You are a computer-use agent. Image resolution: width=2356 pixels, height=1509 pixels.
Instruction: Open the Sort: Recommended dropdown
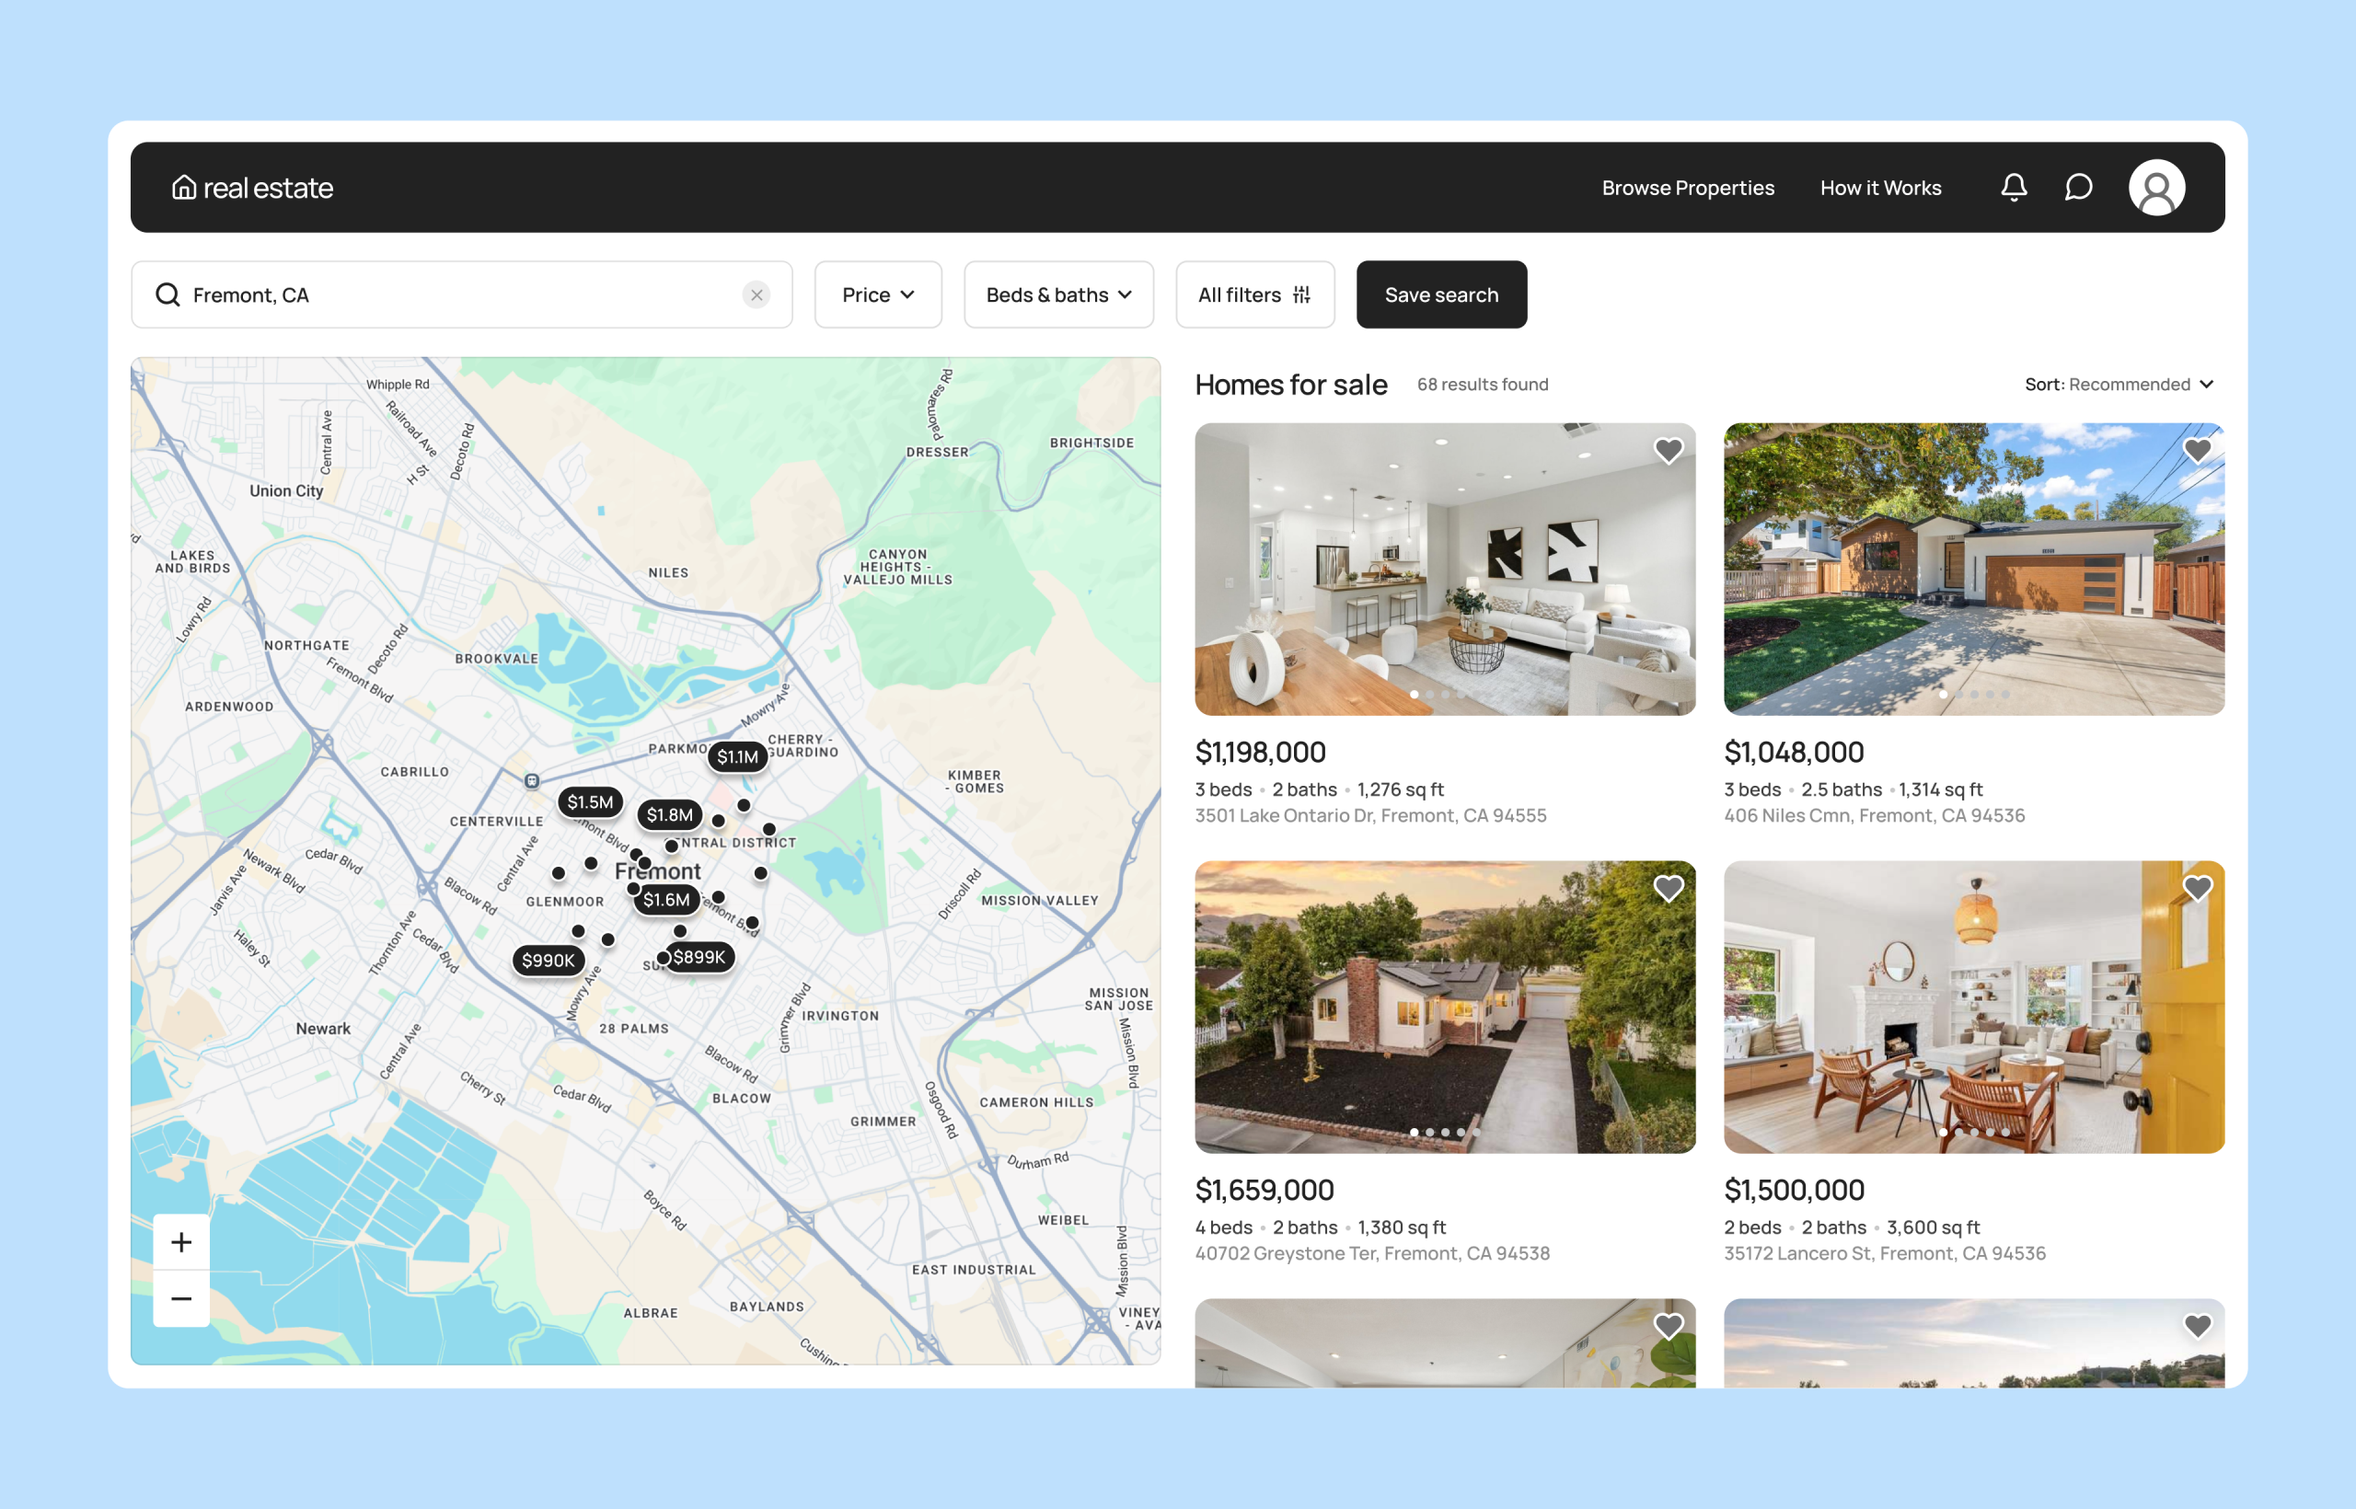pos(2119,384)
